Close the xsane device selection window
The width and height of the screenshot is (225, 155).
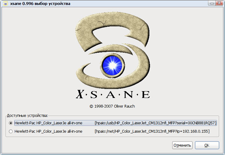(x=219, y=3)
